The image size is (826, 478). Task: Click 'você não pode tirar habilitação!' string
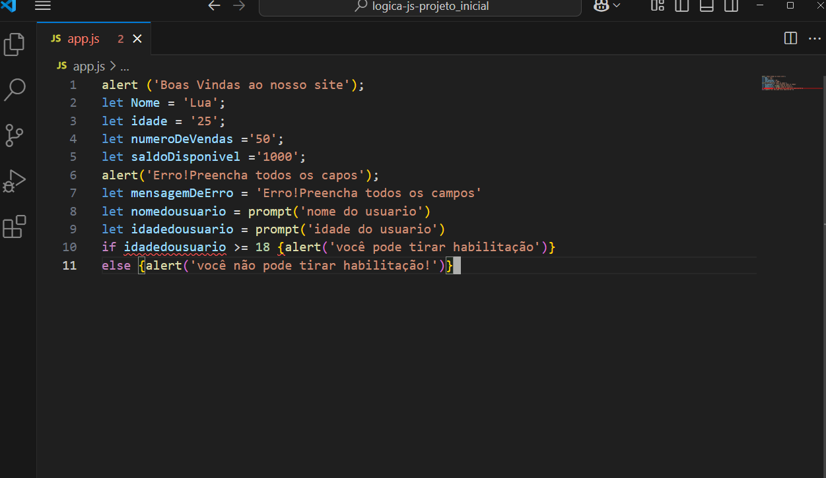[x=314, y=266]
